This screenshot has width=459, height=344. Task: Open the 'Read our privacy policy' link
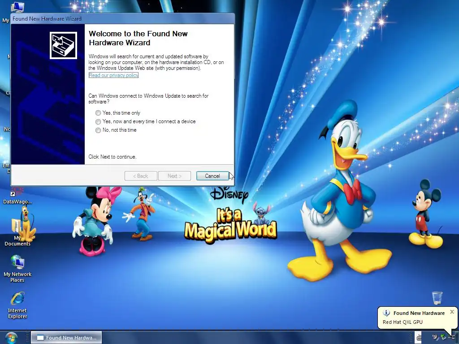pos(113,75)
